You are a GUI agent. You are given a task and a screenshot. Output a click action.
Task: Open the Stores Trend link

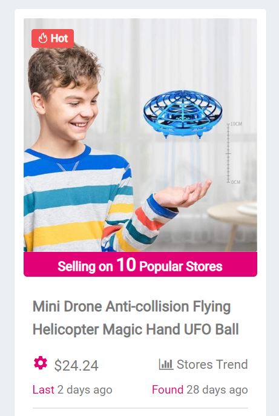click(203, 365)
